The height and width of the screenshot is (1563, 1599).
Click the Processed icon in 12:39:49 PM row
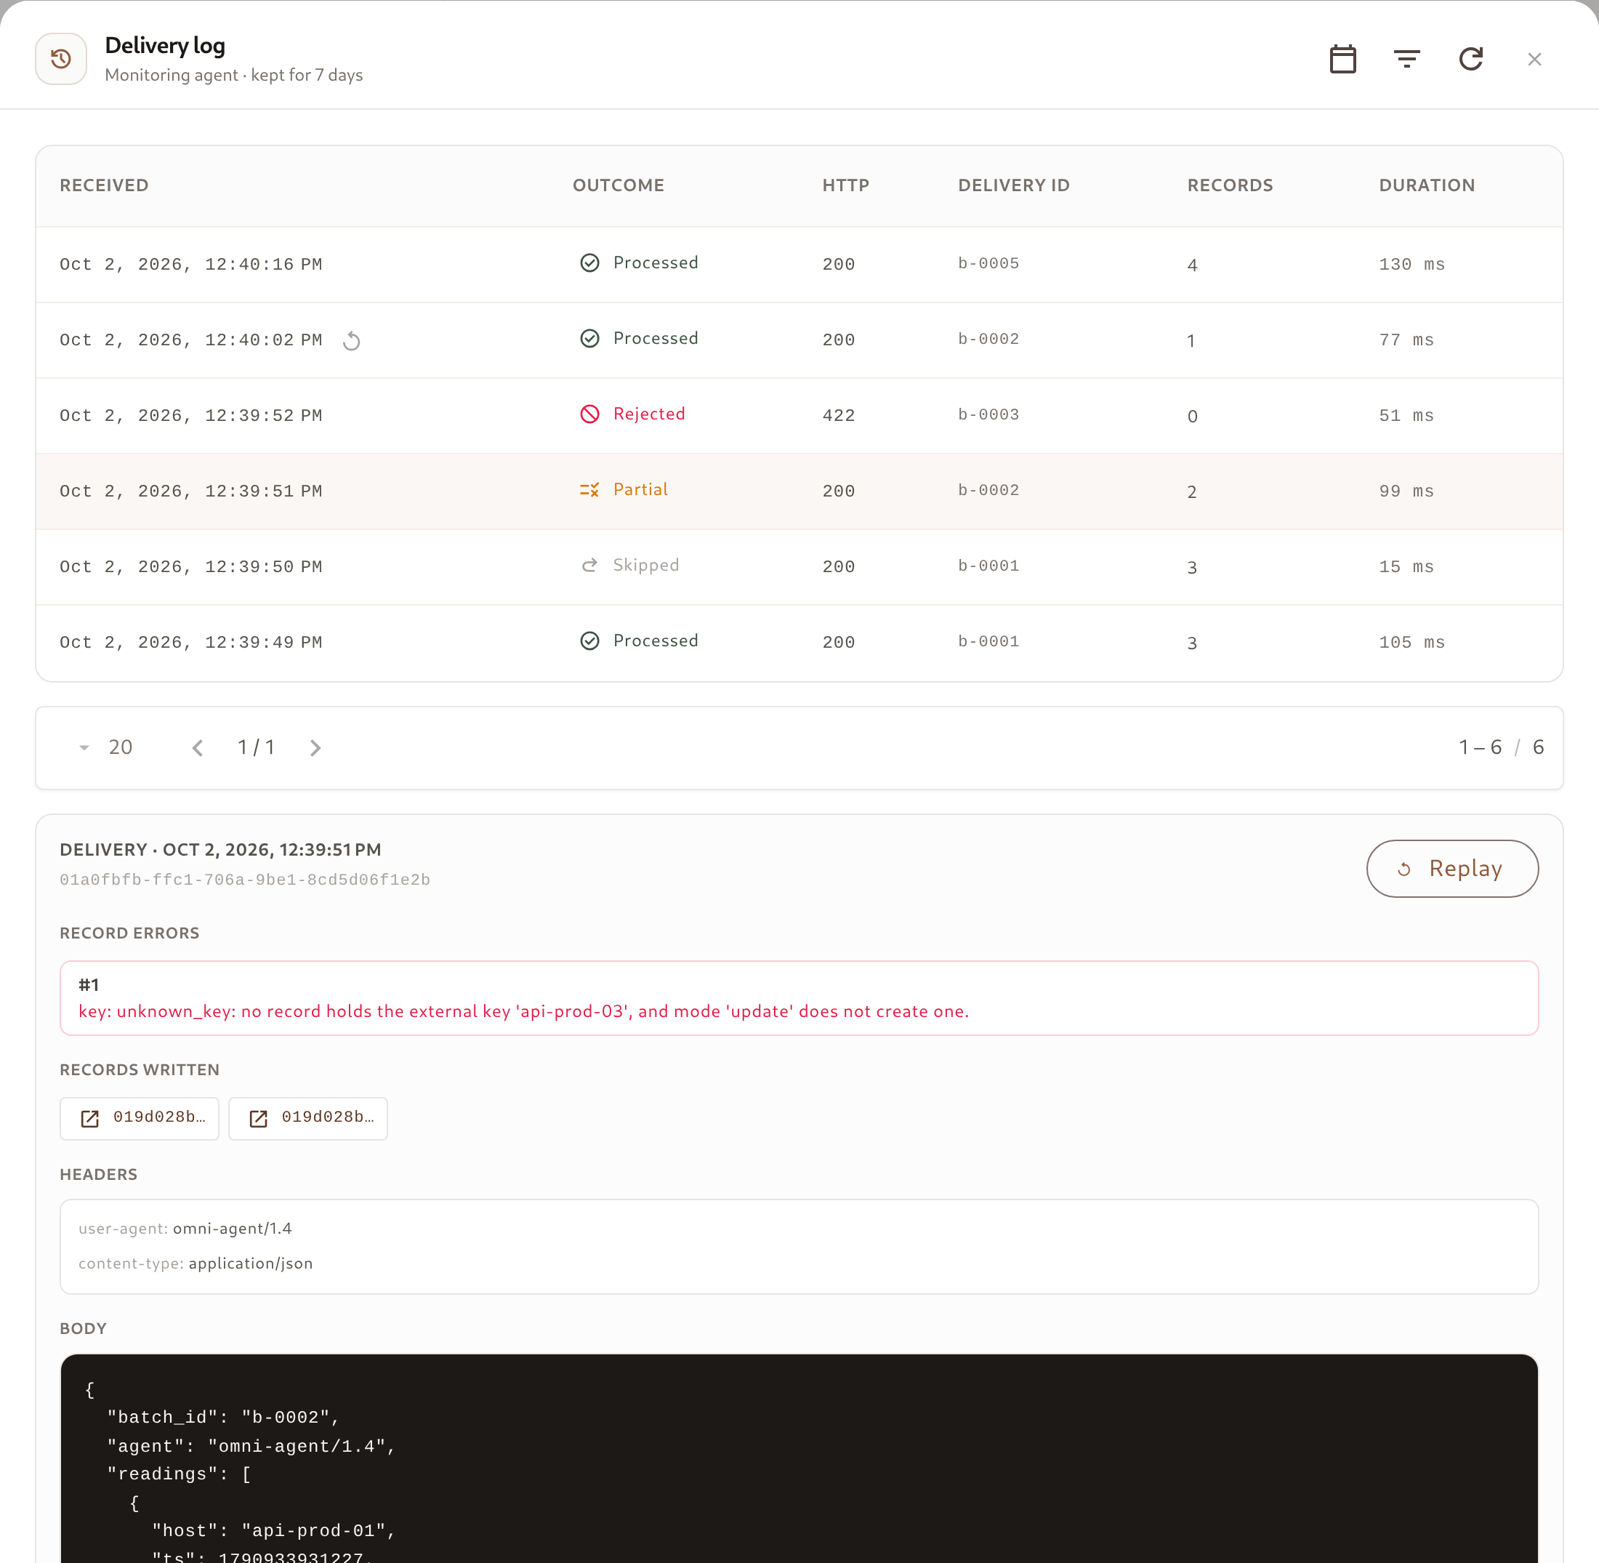pyautogui.click(x=589, y=641)
